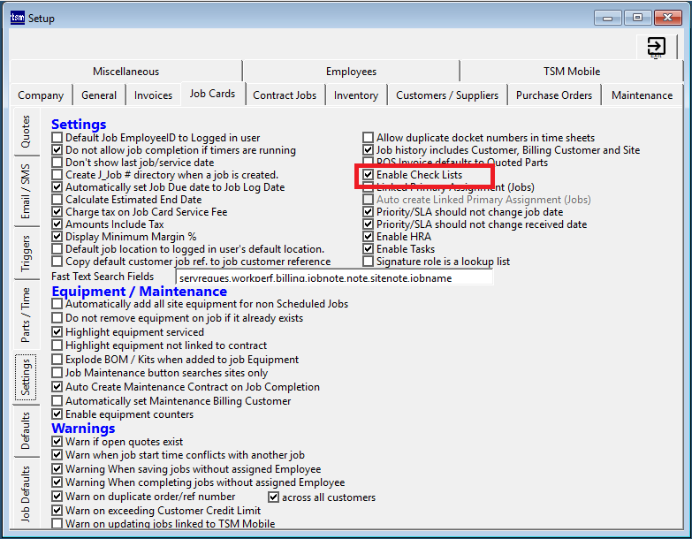Switch to the Triggers side tab
Image resolution: width=692 pixels, height=539 pixels.
point(26,253)
